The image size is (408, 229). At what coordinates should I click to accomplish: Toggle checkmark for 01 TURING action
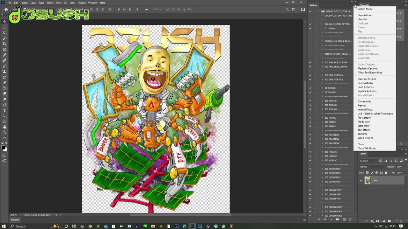coord(310,88)
